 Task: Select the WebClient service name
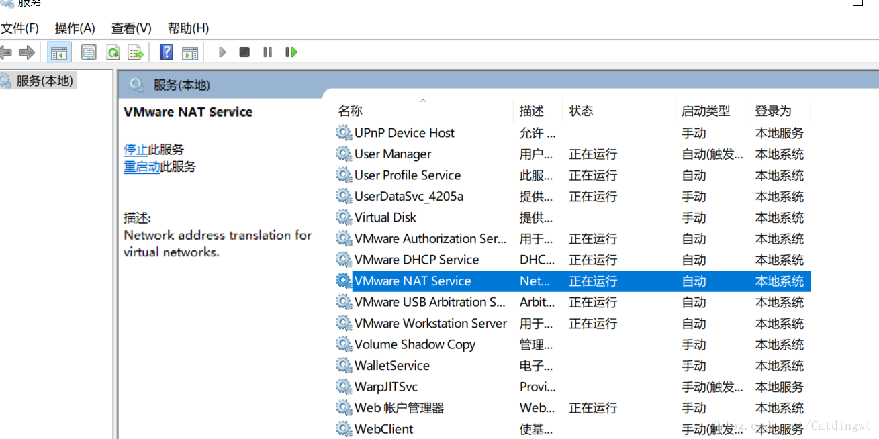(384, 429)
